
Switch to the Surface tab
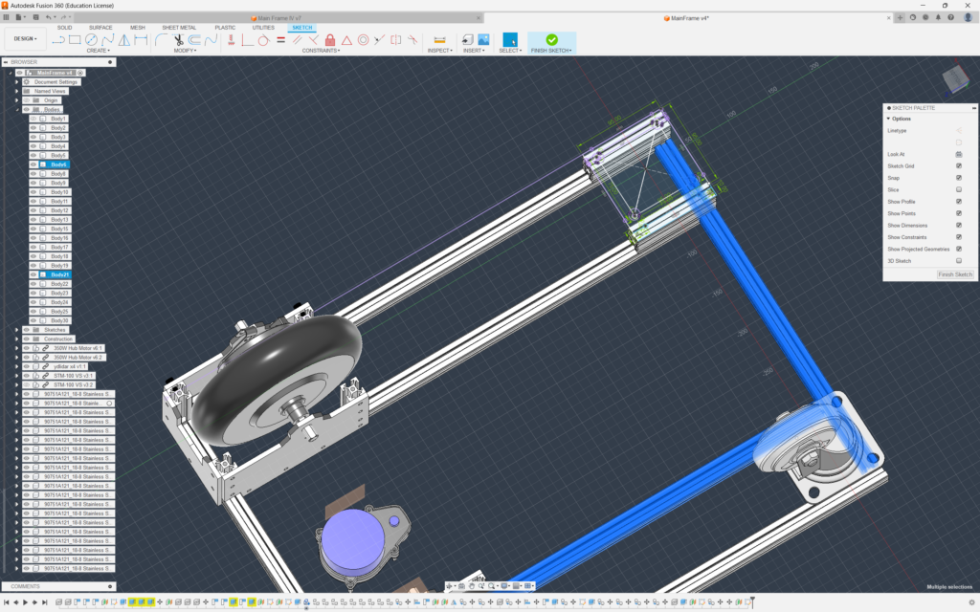pyautogui.click(x=100, y=28)
